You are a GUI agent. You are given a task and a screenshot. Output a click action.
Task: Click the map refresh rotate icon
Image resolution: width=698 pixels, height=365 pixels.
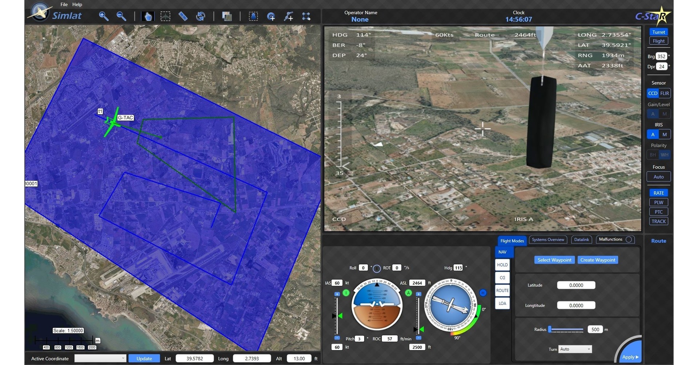pos(200,16)
